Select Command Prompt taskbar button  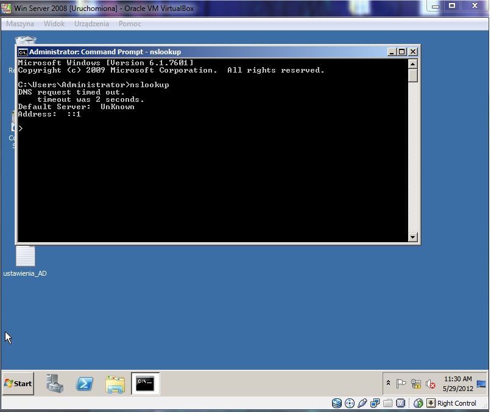point(146,384)
